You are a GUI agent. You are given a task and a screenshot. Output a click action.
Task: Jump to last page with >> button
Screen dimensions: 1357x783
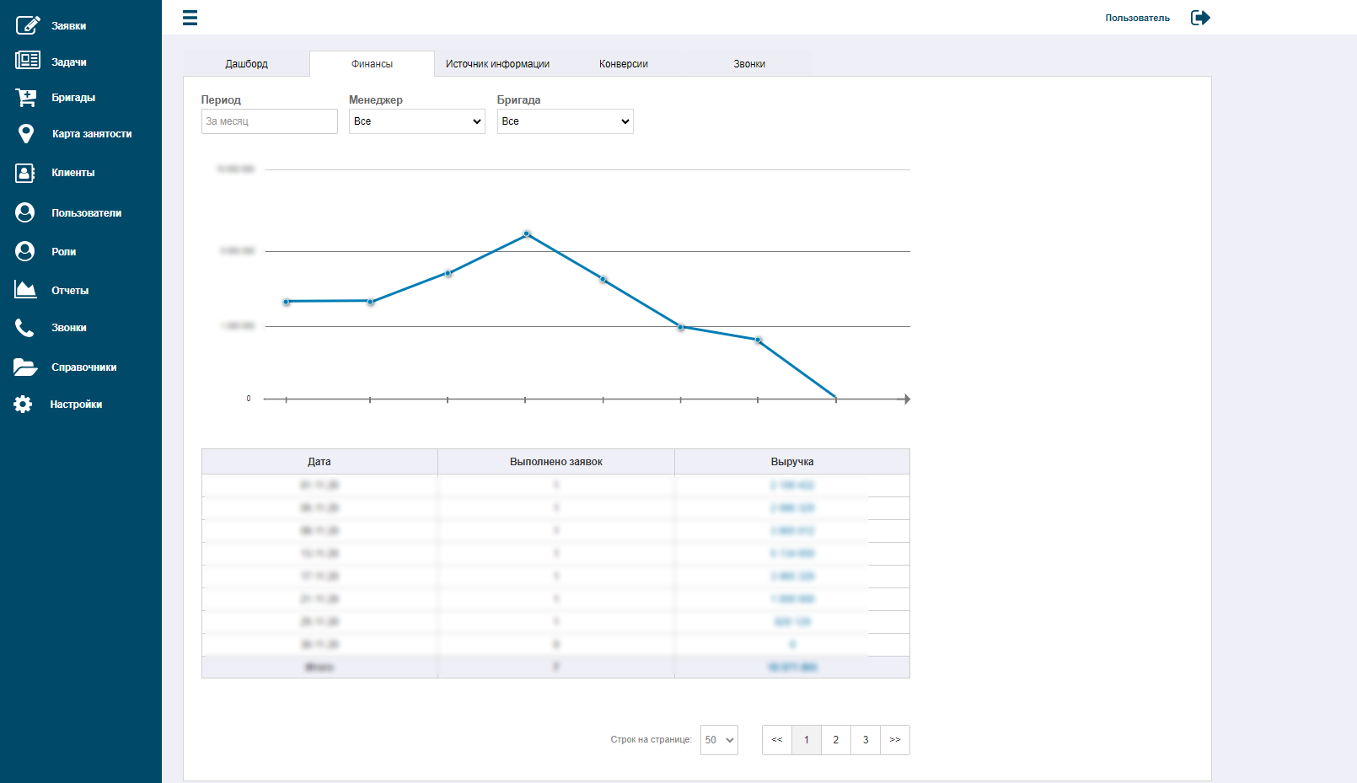point(895,740)
